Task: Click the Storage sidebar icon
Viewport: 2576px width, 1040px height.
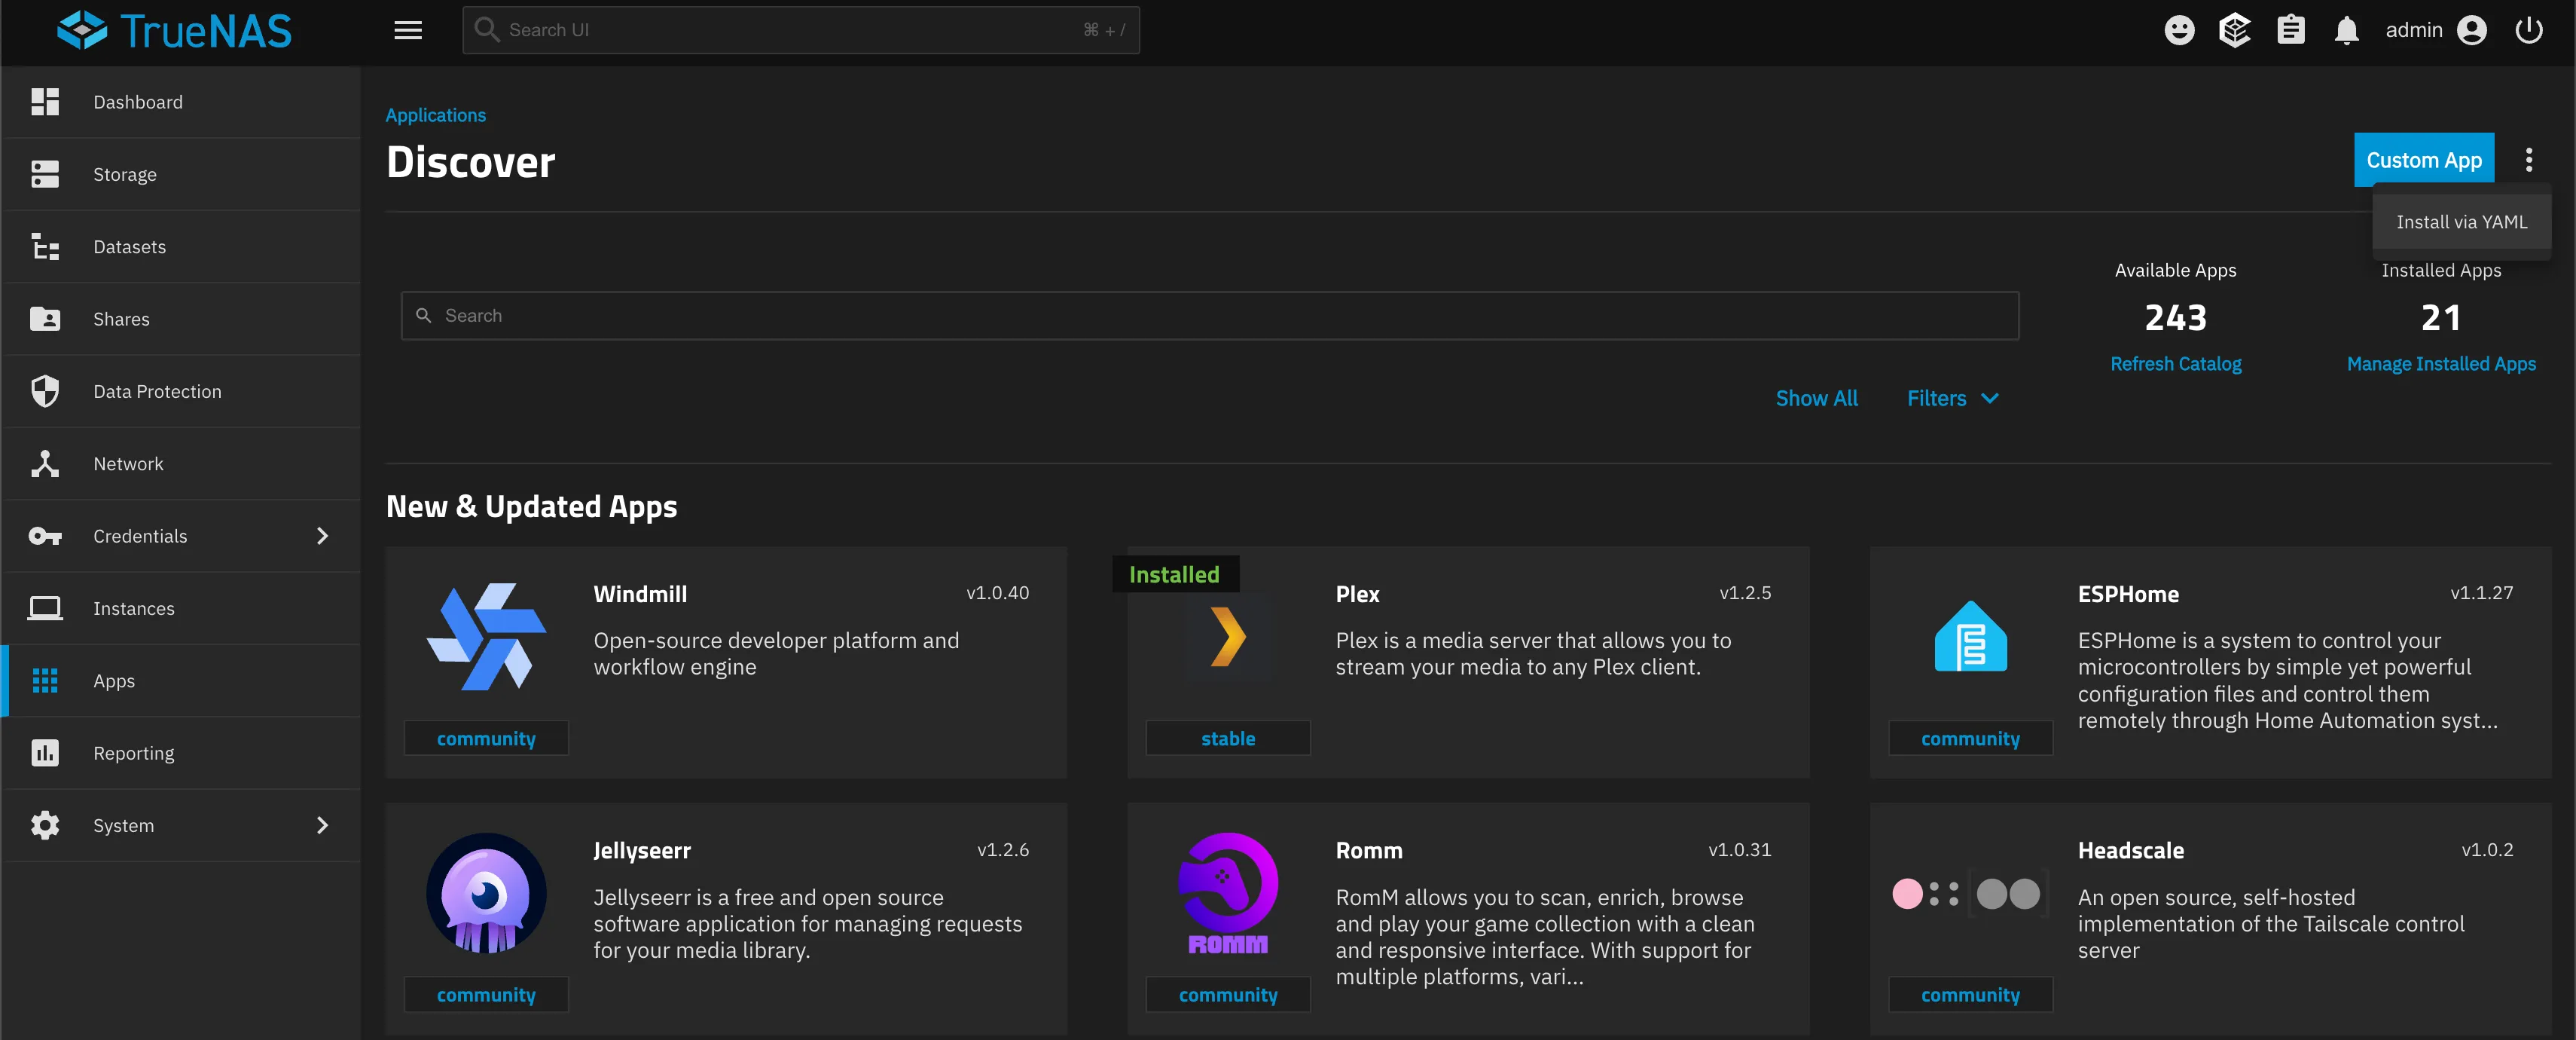Action: point(45,174)
